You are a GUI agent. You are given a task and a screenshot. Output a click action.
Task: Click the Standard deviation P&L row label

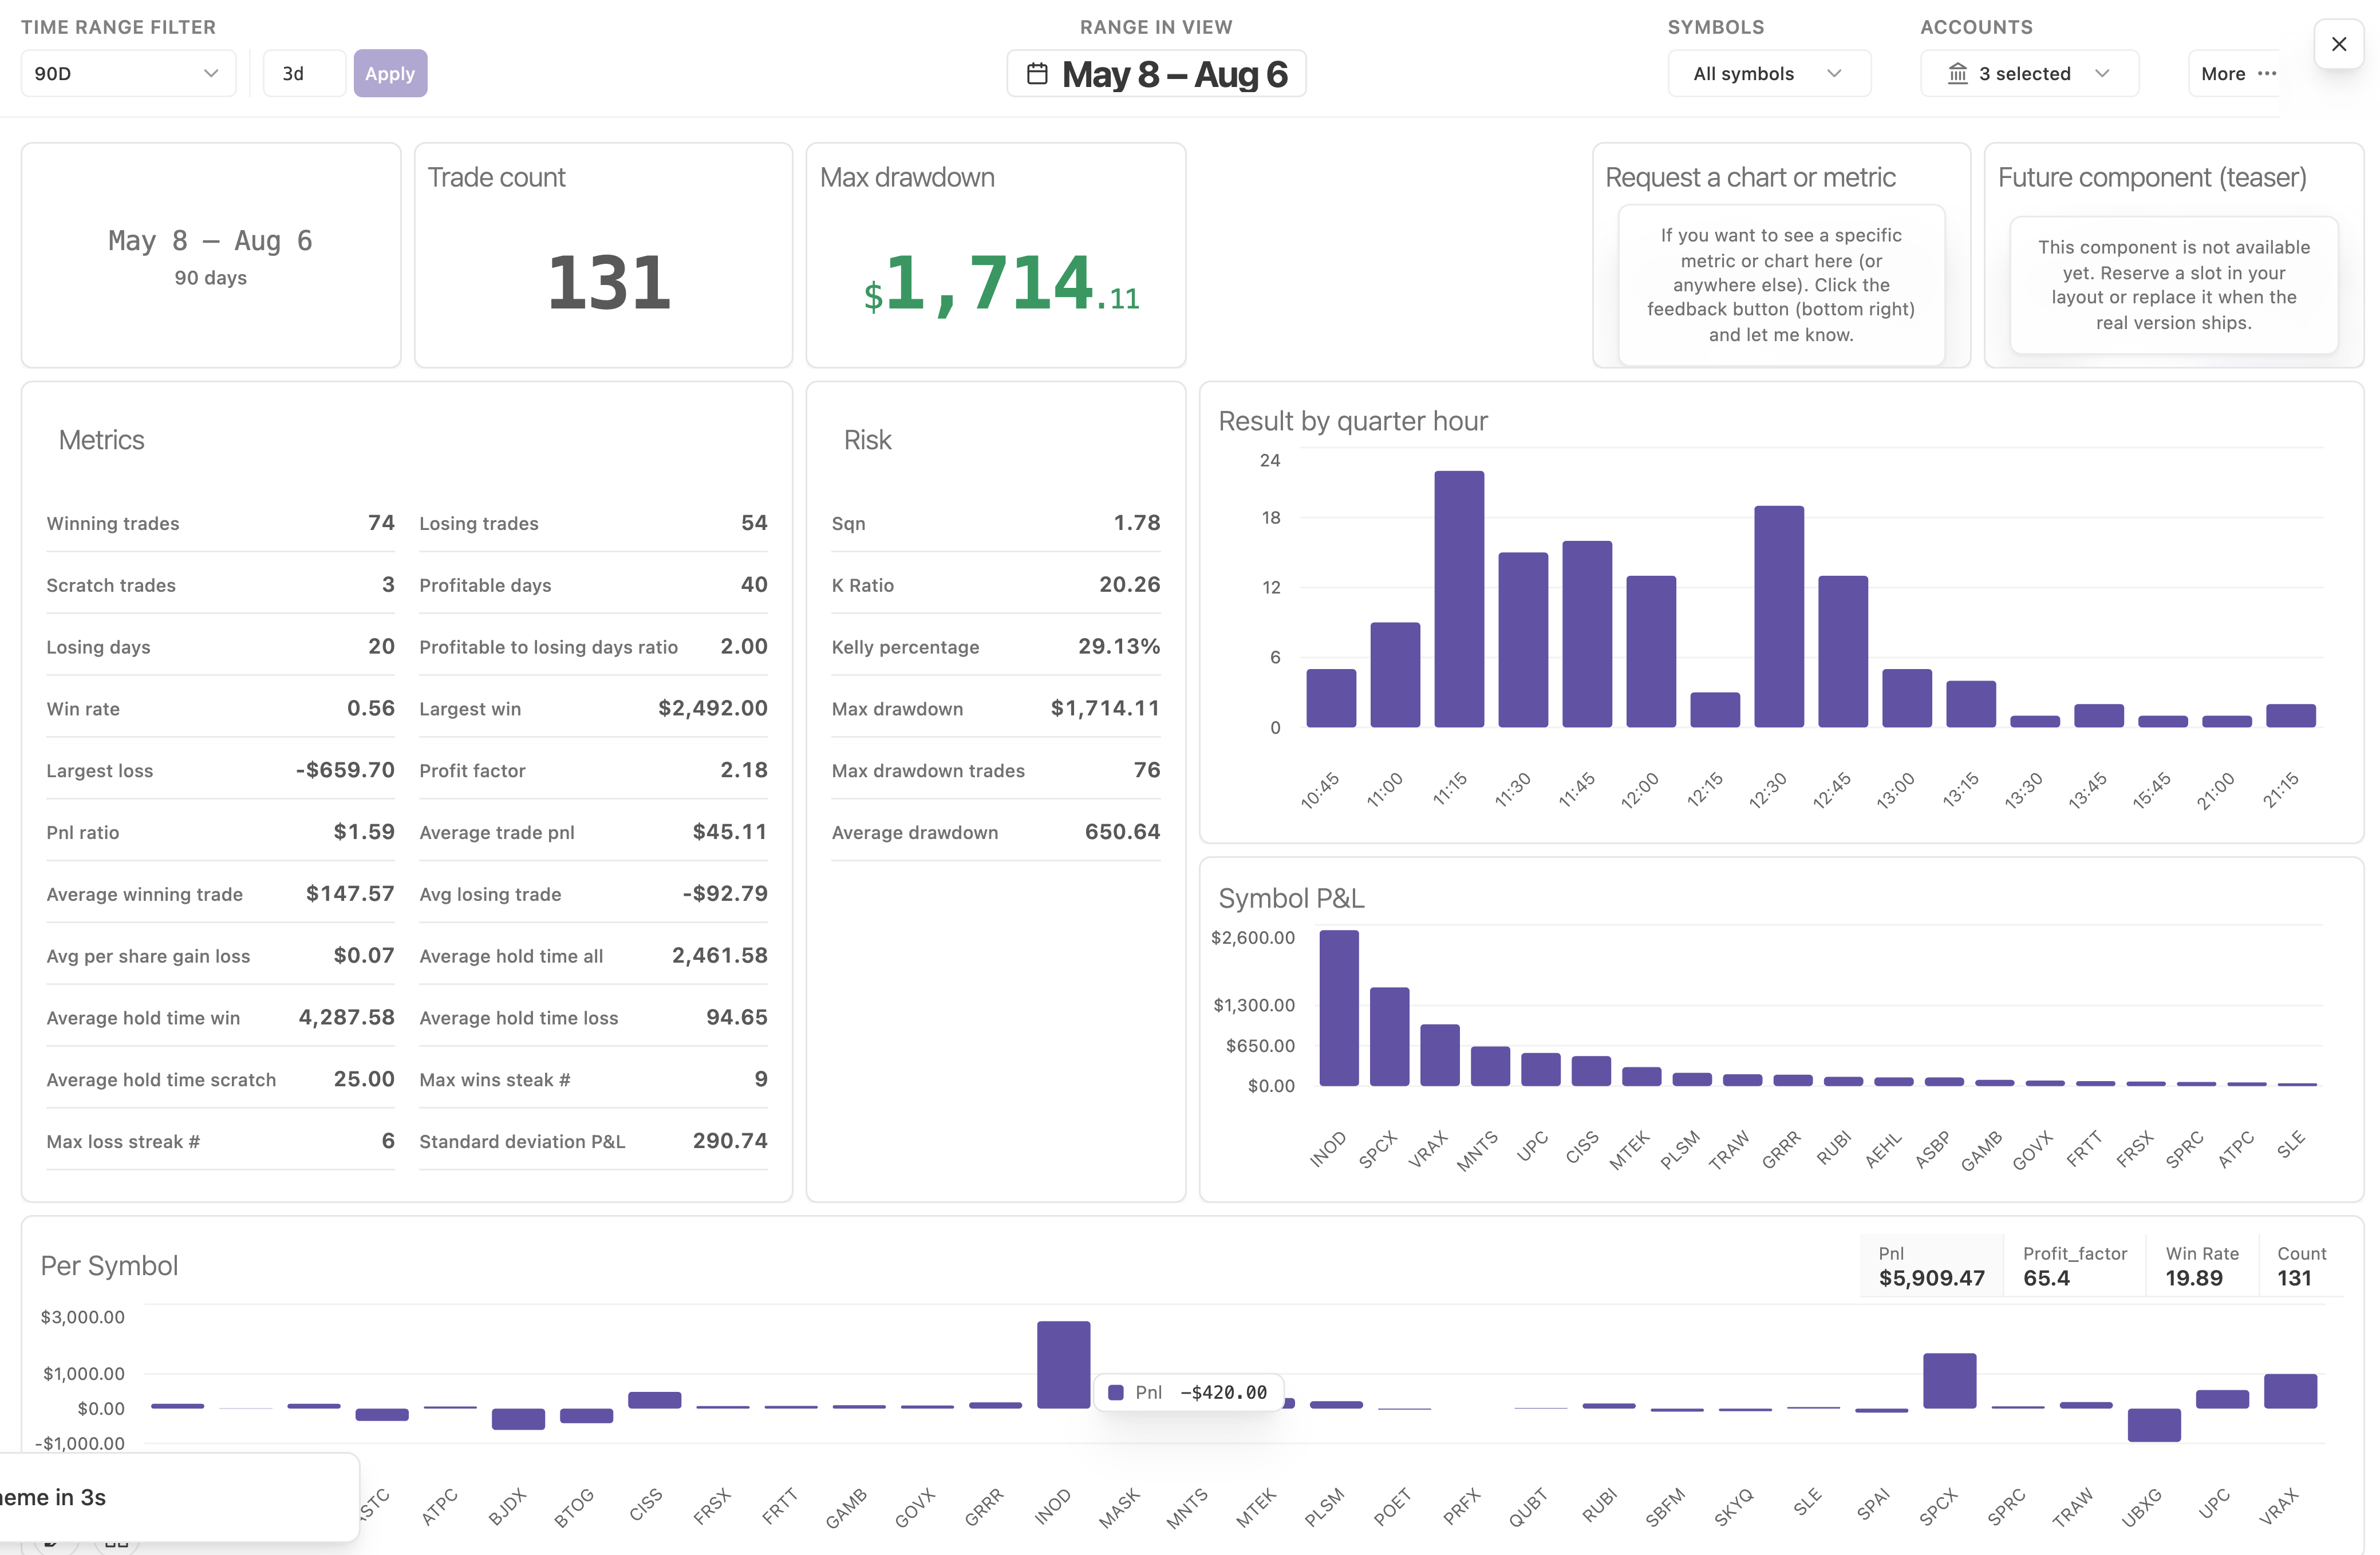point(522,1141)
